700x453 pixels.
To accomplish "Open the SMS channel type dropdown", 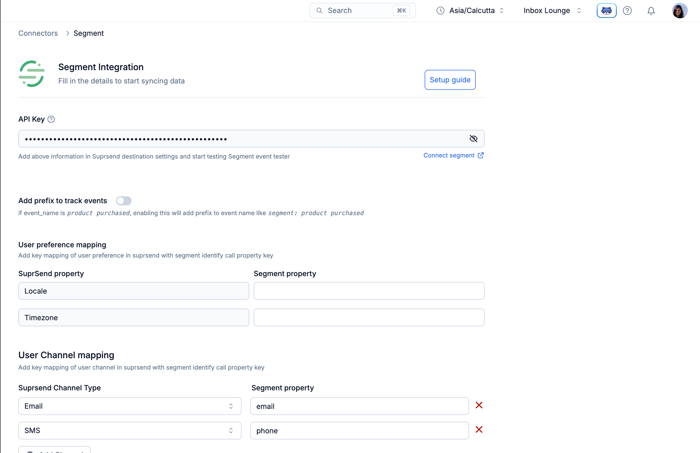I will pos(130,430).
